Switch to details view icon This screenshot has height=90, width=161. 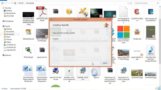point(156,88)
